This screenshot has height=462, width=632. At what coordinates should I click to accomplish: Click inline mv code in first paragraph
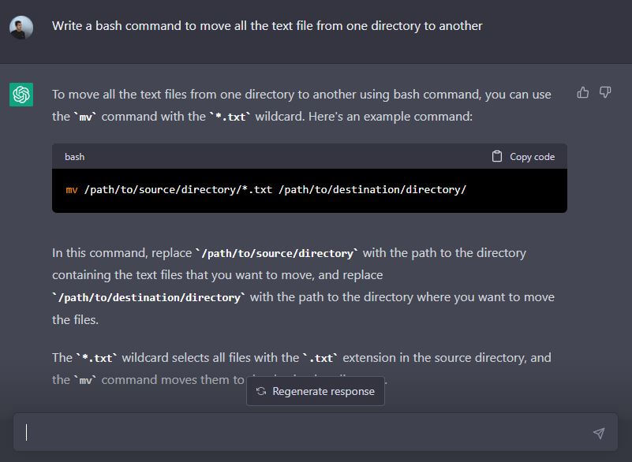(x=86, y=117)
